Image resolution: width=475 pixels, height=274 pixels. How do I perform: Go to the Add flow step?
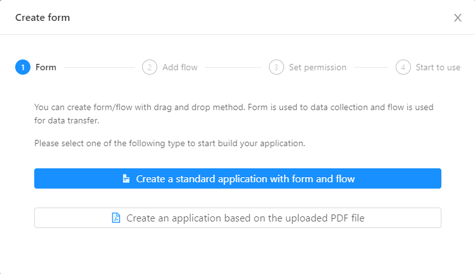[x=180, y=67]
